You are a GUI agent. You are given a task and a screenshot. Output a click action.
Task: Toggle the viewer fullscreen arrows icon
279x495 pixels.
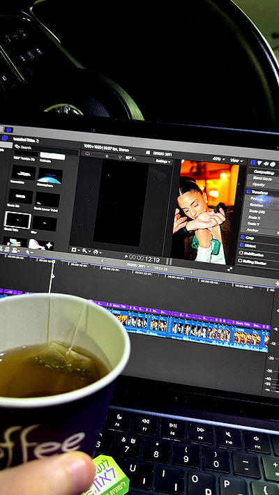(x=229, y=269)
